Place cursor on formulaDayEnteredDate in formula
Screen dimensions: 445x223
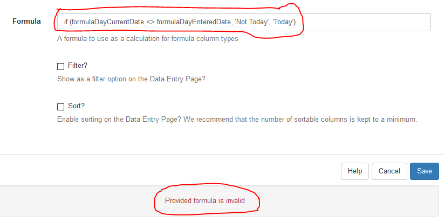point(194,22)
